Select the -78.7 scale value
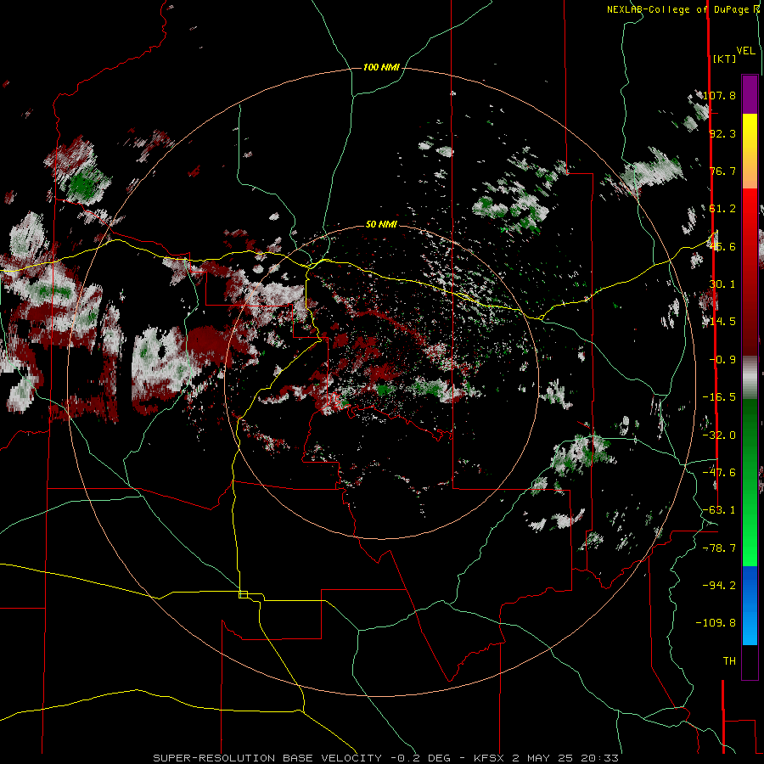This screenshot has width=764, height=764. tap(719, 548)
